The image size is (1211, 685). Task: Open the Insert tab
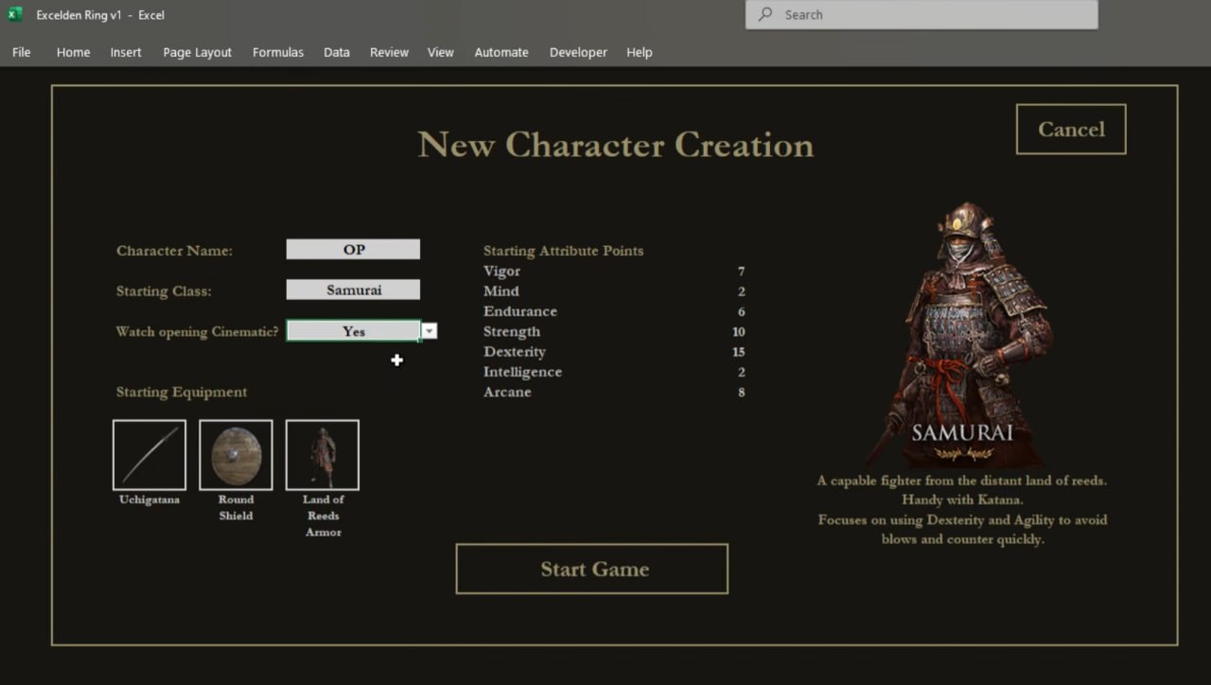coord(126,52)
